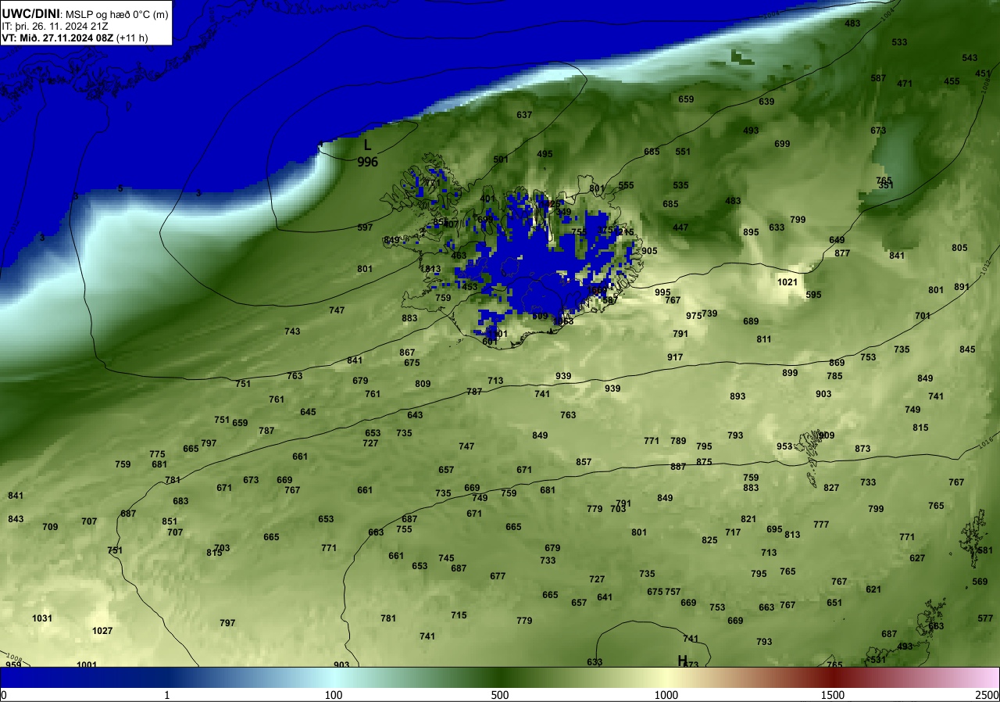Click the 917 height value

point(675,357)
